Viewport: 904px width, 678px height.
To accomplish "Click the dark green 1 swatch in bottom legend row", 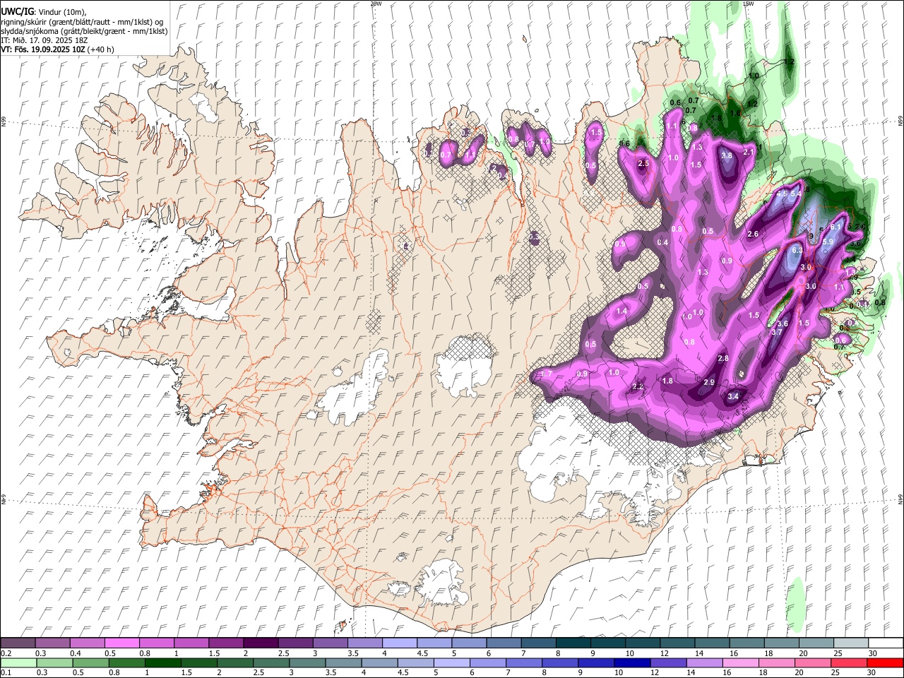I will [162, 663].
